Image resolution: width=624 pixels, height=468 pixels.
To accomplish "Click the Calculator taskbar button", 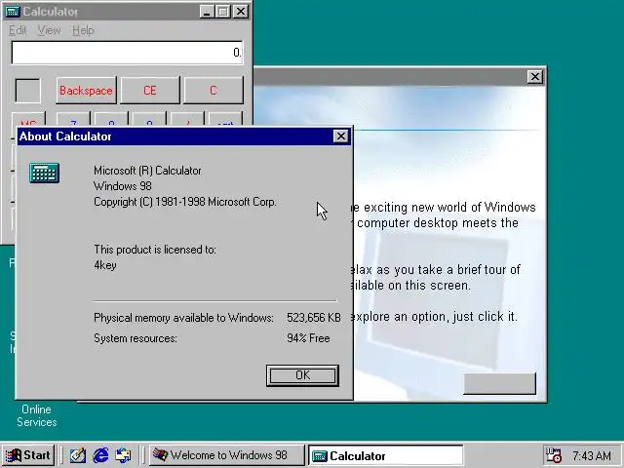I will [x=386, y=455].
